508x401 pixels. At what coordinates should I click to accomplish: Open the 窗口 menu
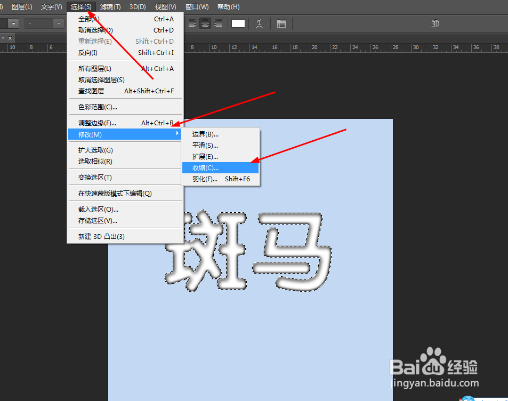click(197, 6)
